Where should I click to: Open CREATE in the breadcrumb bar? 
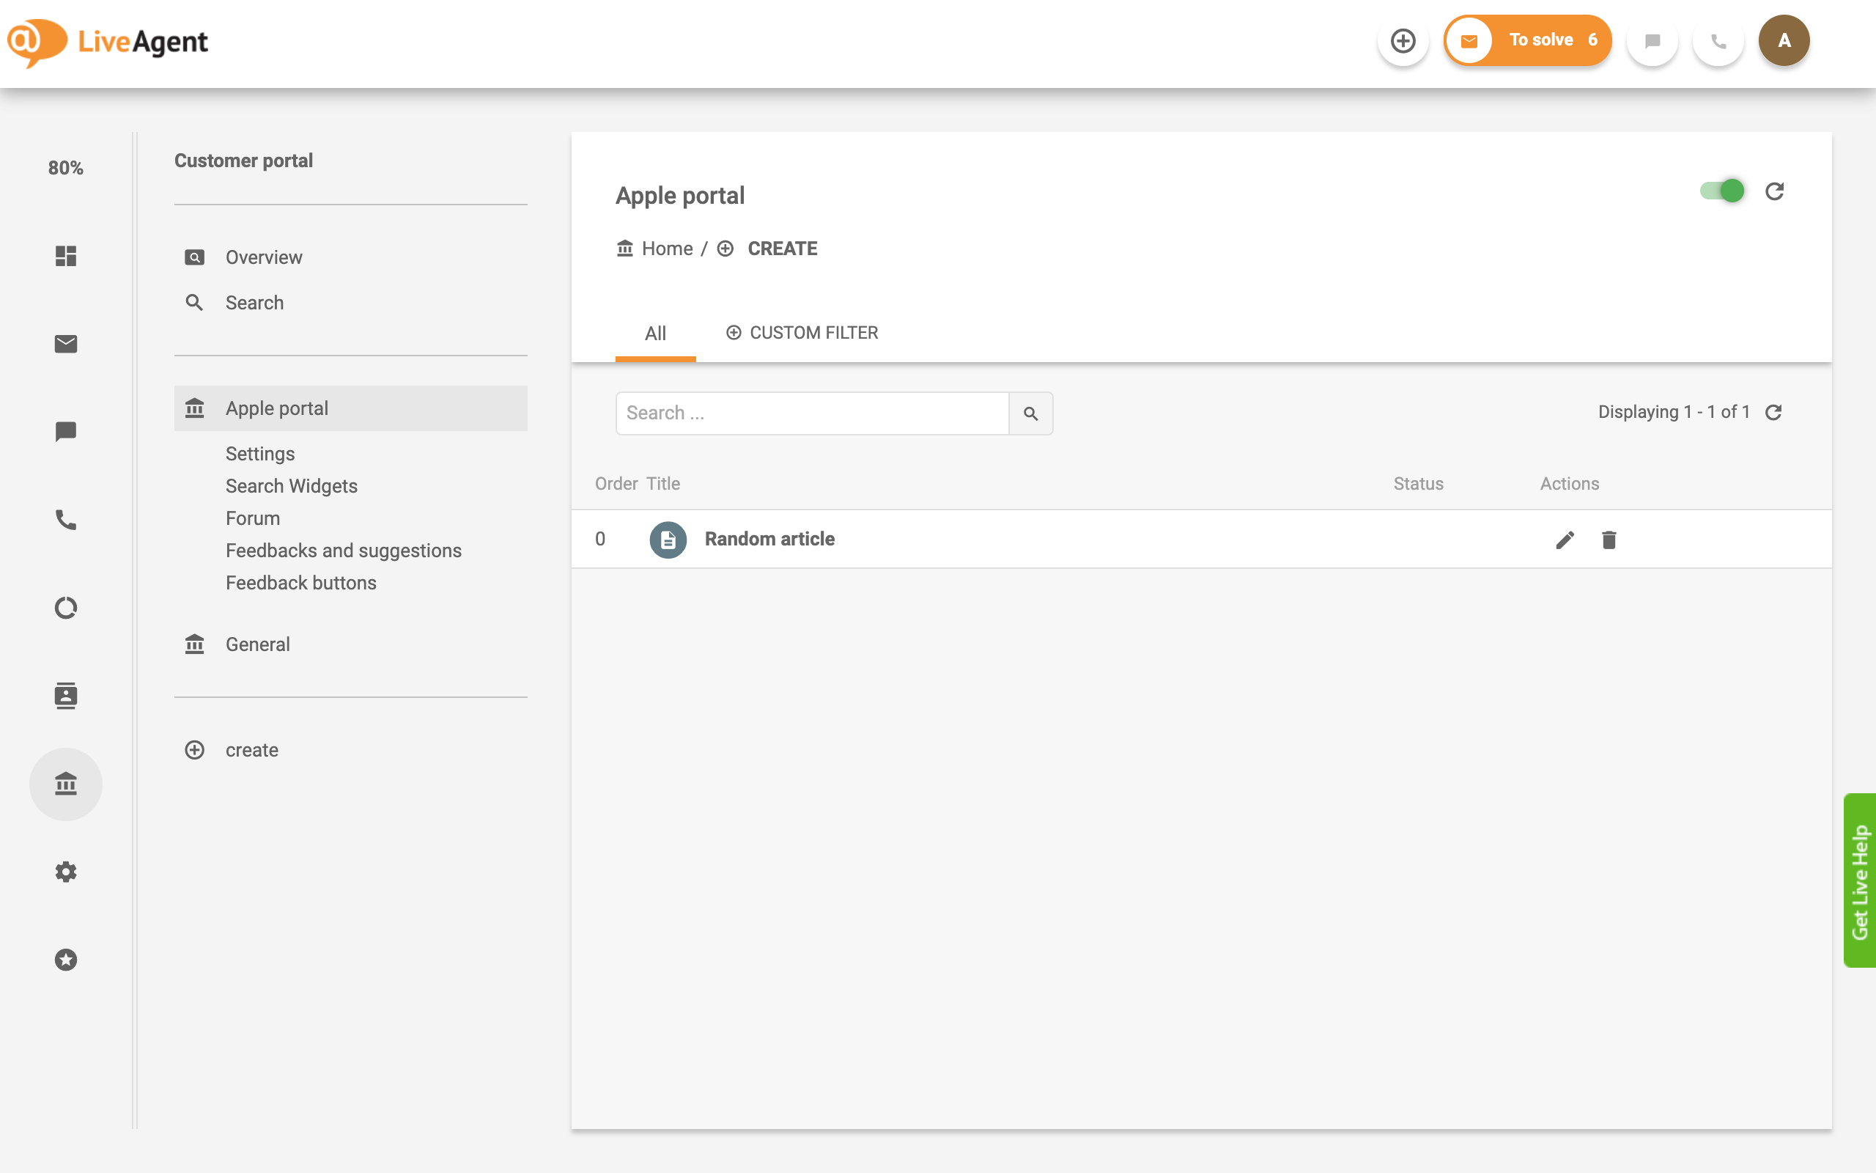tap(782, 249)
